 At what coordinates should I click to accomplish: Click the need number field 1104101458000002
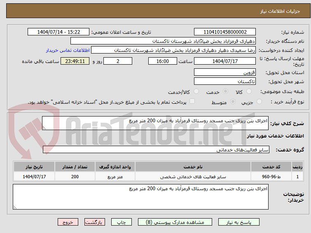coord(225,32)
